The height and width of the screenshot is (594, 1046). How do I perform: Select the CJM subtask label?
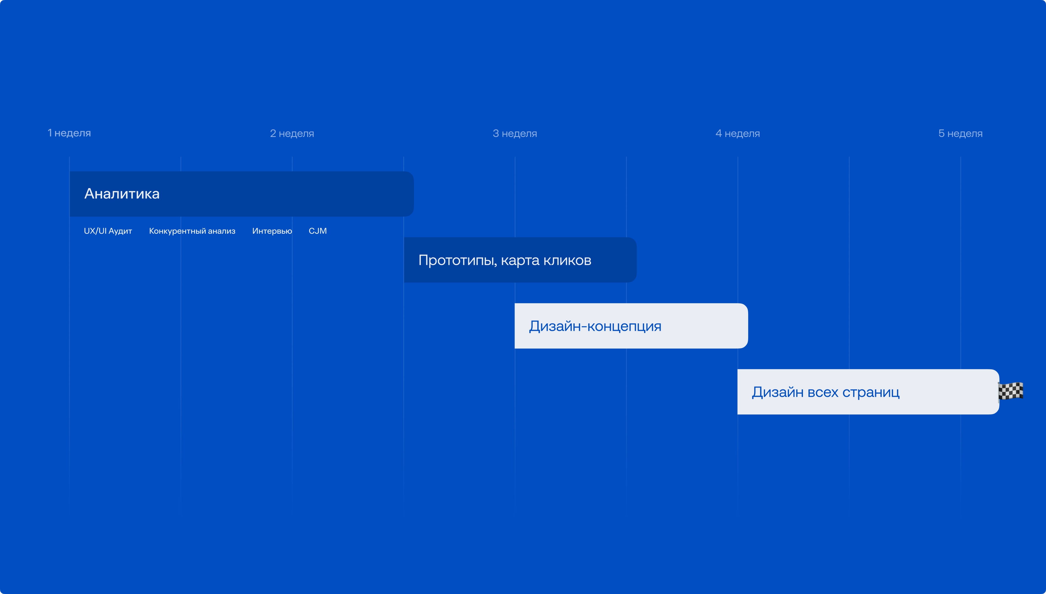(317, 231)
